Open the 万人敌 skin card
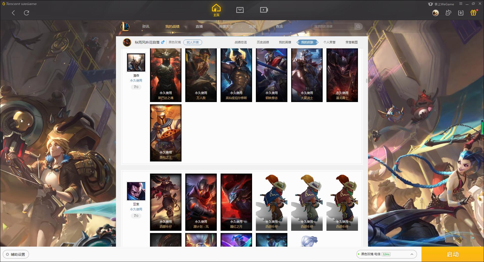484x262 pixels. [x=201, y=75]
